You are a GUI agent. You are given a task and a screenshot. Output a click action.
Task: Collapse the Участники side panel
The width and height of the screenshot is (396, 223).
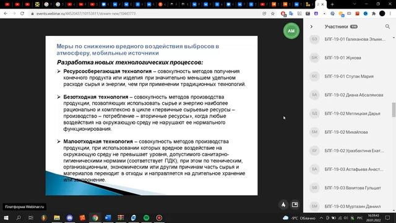(x=311, y=27)
